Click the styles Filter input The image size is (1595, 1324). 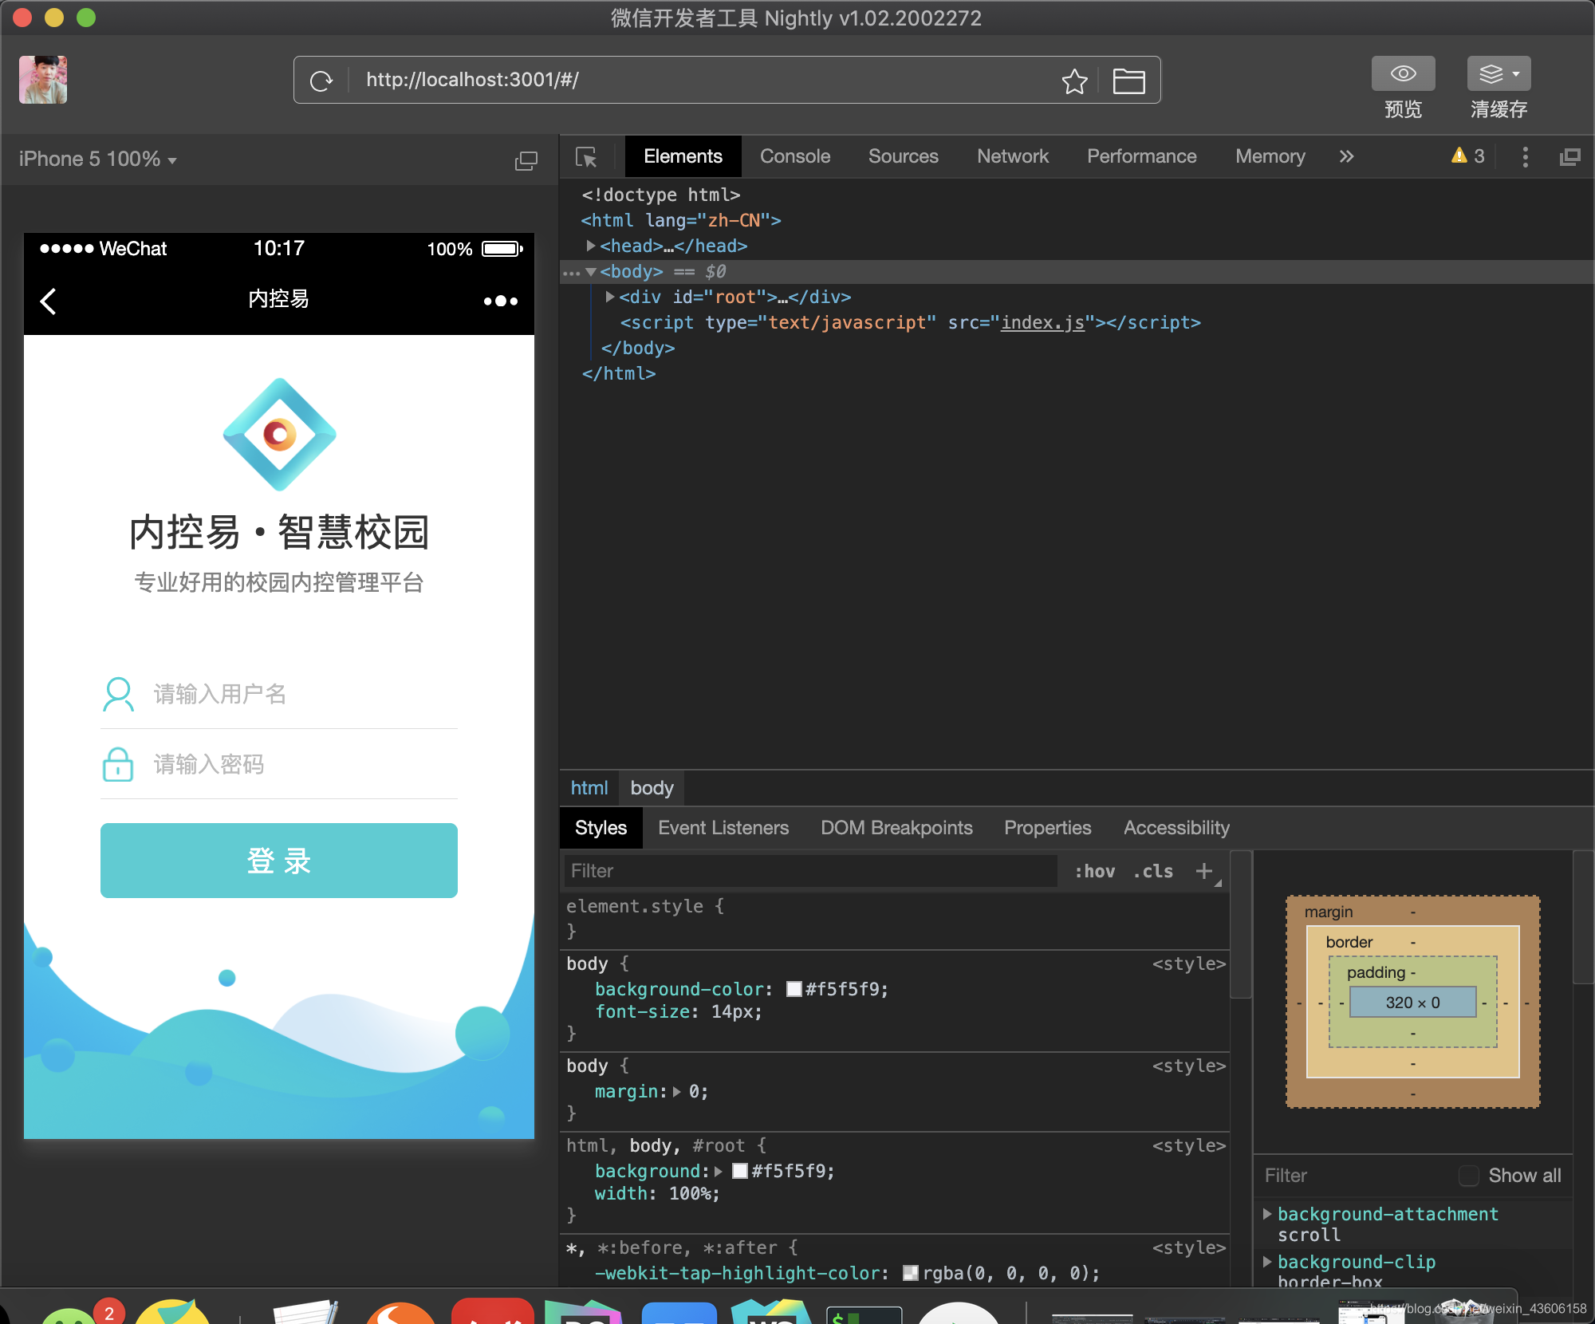[x=810, y=871]
